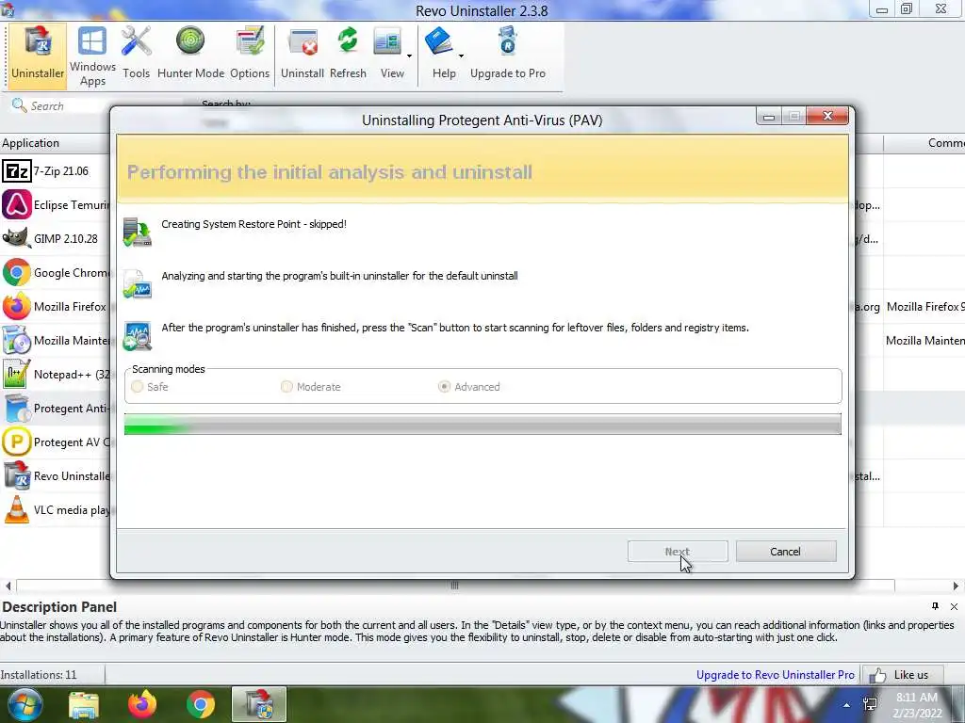Click the taskbar clock showing 8:11 AM
This screenshot has width=965, height=723.
click(x=917, y=705)
